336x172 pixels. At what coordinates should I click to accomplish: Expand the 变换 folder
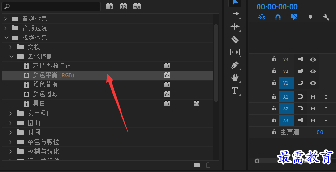pyautogui.click(x=11, y=47)
